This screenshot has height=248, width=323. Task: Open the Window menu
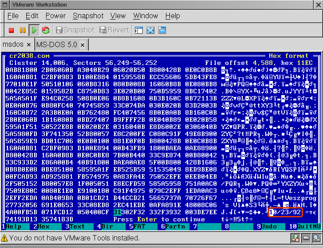click(x=146, y=16)
